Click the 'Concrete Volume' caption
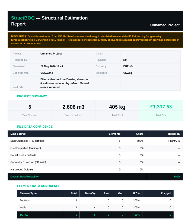 click(73, 115)
